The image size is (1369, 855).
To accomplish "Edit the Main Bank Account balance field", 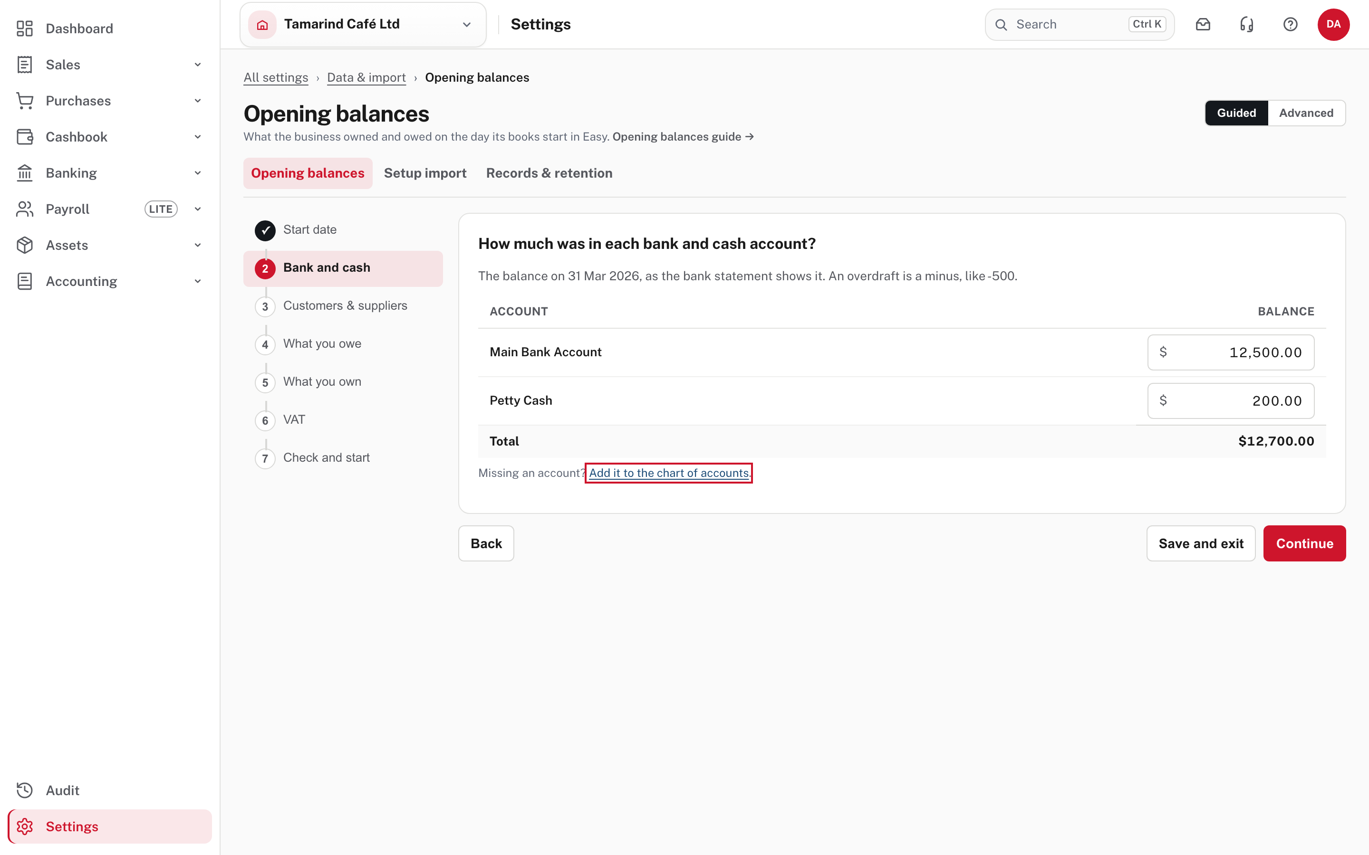I will (x=1230, y=352).
